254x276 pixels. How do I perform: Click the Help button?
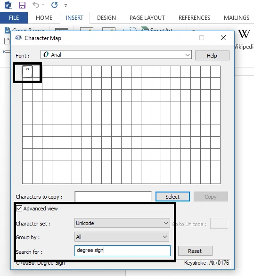[x=212, y=56]
